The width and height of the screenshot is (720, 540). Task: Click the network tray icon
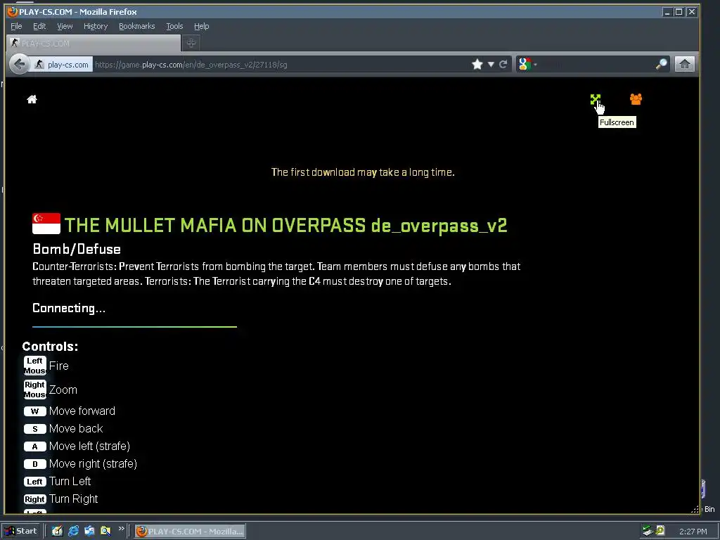pyautogui.click(x=648, y=531)
